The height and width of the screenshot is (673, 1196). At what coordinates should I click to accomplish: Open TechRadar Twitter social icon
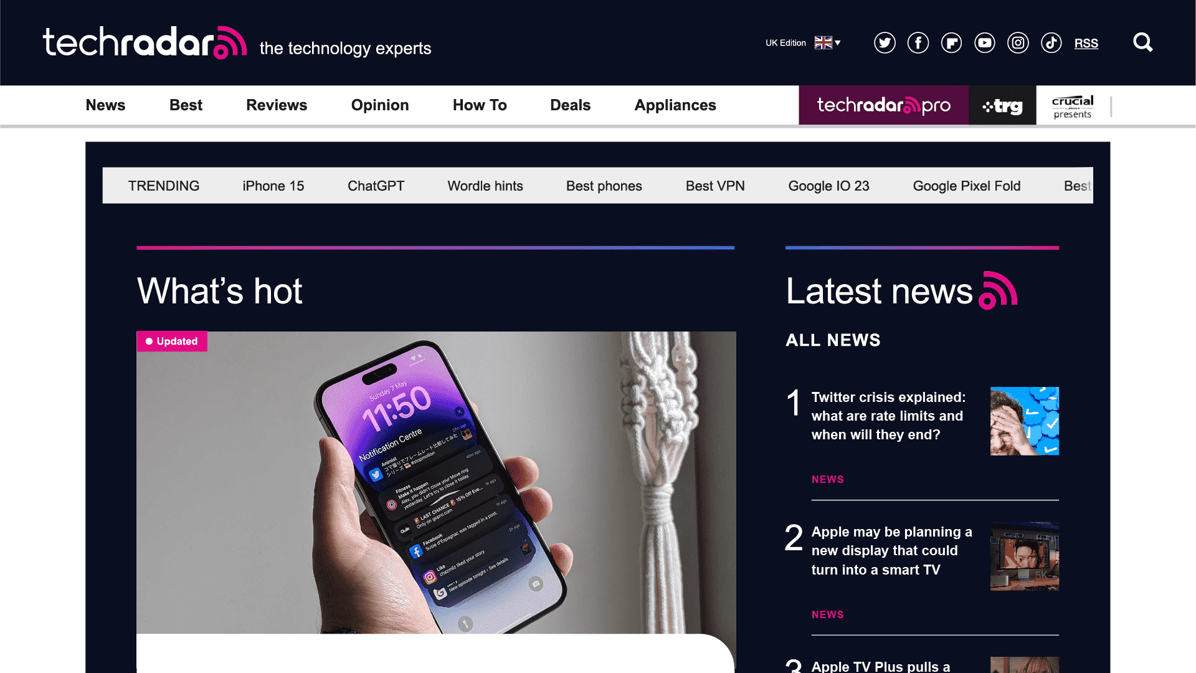pos(885,43)
